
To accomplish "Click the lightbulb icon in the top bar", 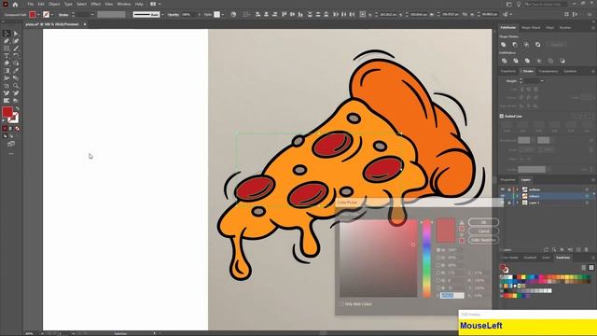I will [x=519, y=4].
